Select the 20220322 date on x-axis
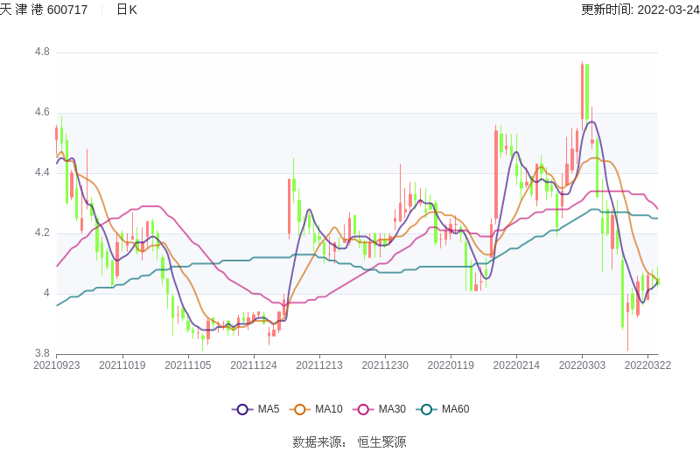The height and width of the screenshot is (452, 700). 648,366
